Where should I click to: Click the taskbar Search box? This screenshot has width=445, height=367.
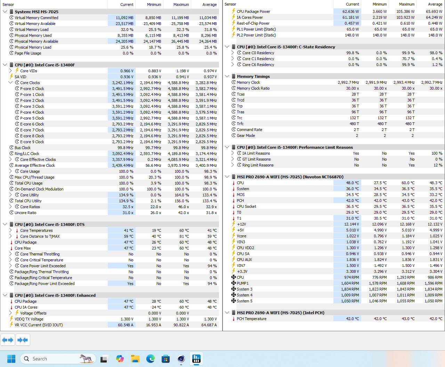(x=58, y=359)
